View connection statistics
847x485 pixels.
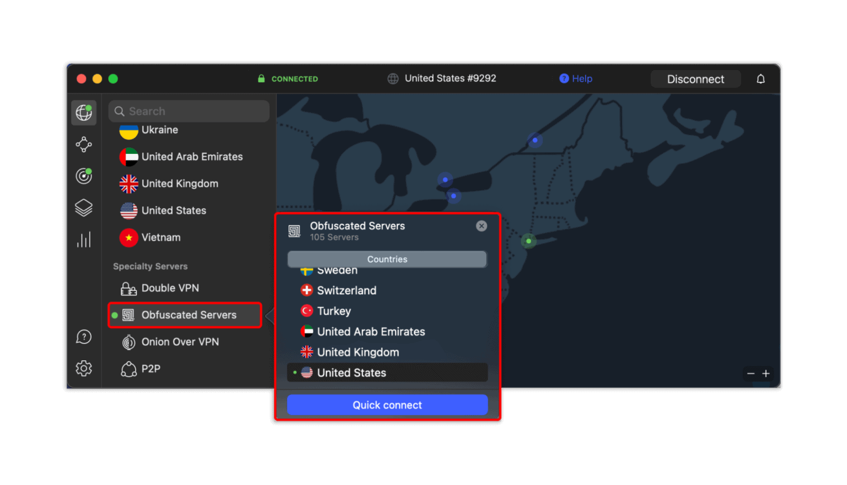click(83, 239)
